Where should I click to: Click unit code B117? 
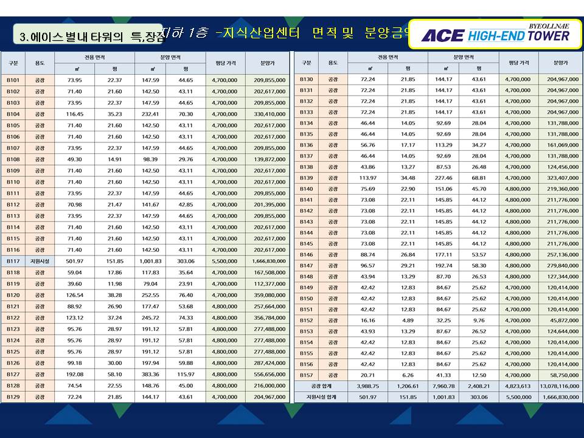[x=13, y=261]
